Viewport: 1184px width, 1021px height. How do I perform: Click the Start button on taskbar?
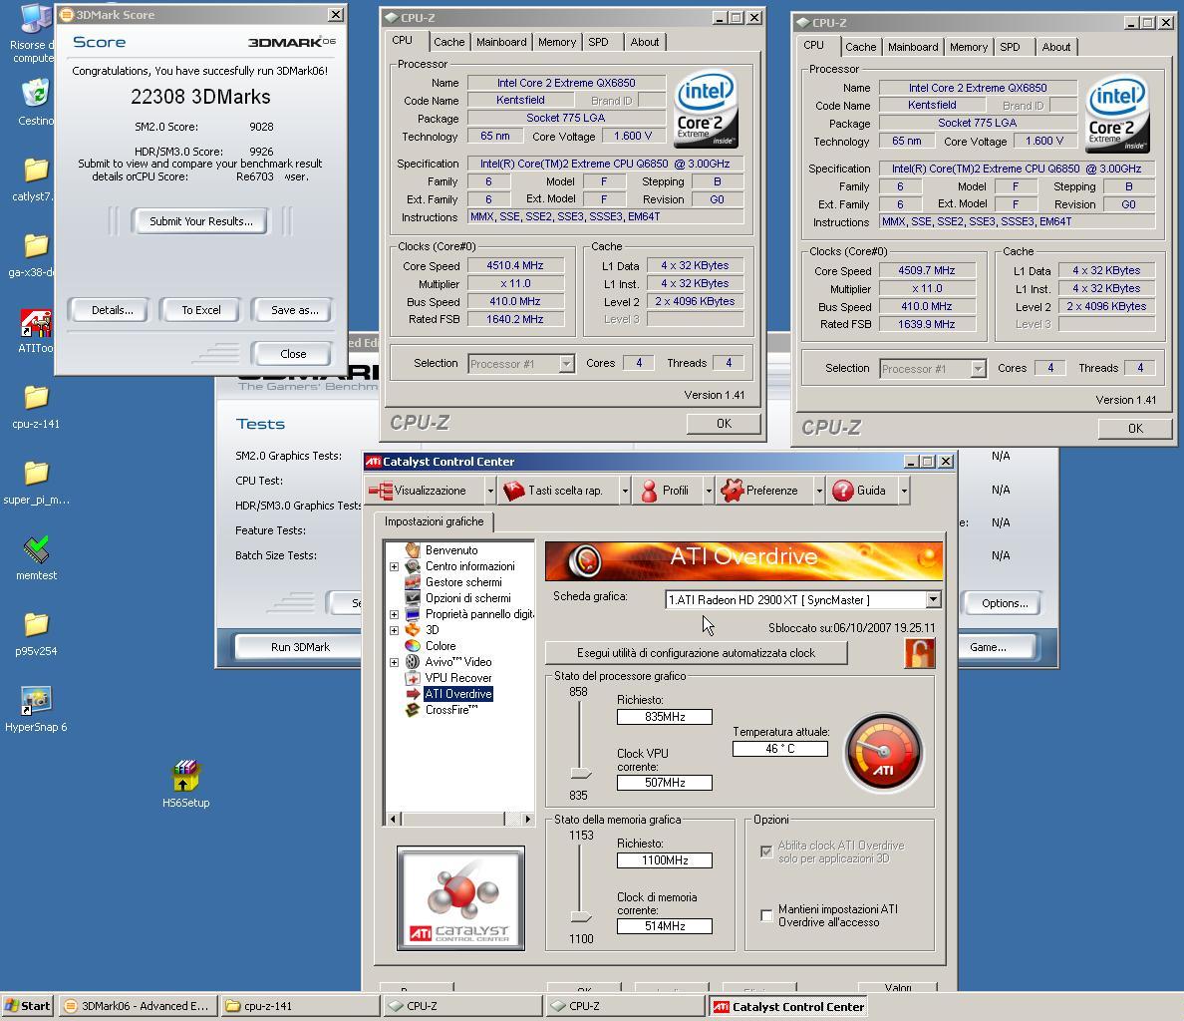(x=28, y=1006)
